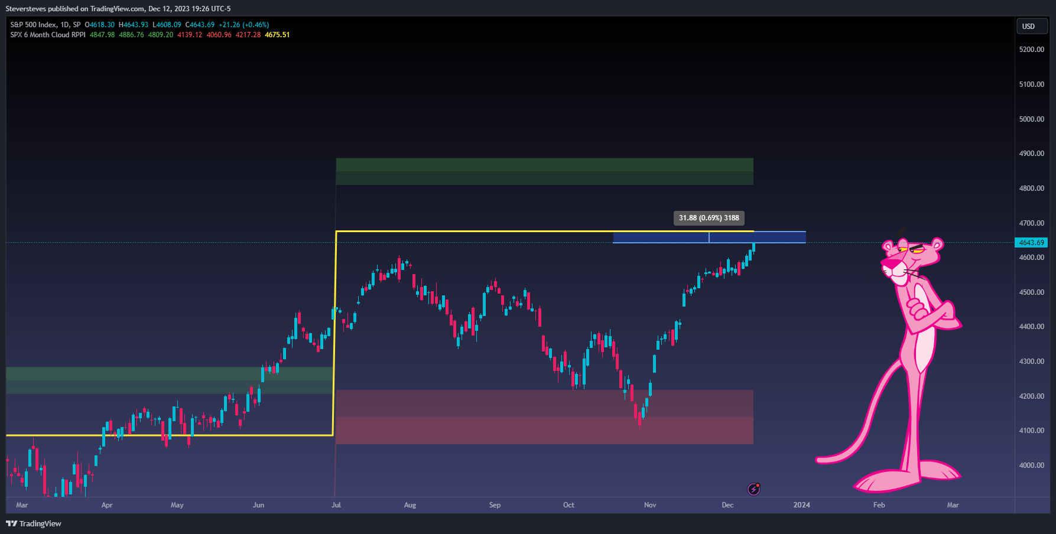This screenshot has height=534, width=1056.
Task: Click the current price label 4643.69
Action: coord(1031,243)
